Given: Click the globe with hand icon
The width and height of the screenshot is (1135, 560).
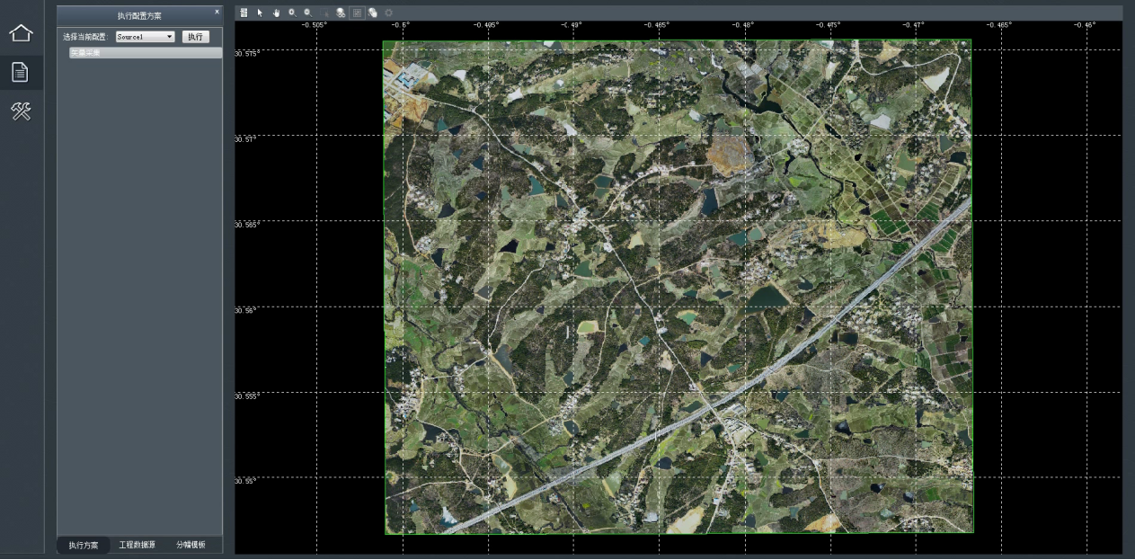Looking at the screenshot, I should tap(372, 13).
